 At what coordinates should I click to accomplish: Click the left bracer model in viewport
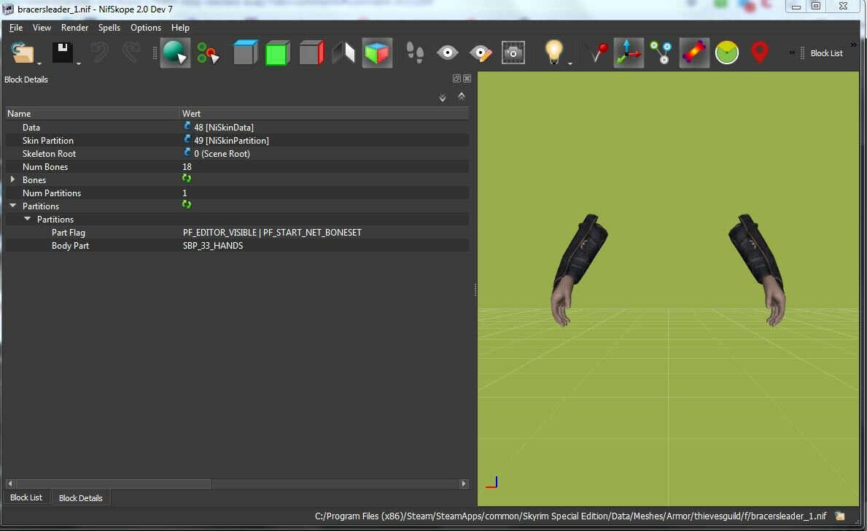coord(578,269)
